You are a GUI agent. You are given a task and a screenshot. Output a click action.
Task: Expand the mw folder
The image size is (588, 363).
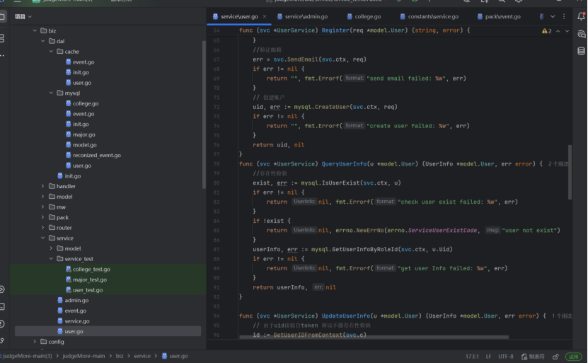tap(43, 207)
